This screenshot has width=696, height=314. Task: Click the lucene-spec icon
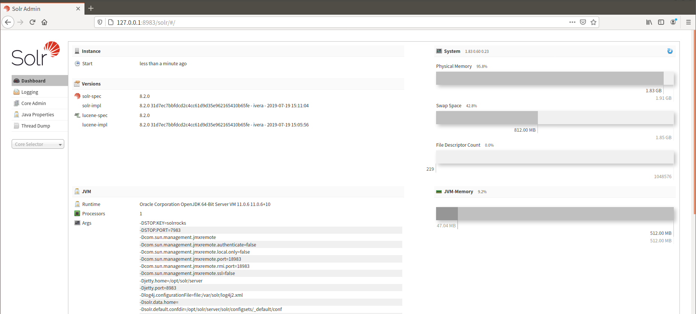click(x=77, y=115)
